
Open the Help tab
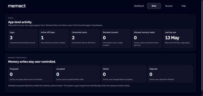[x=184, y=6]
